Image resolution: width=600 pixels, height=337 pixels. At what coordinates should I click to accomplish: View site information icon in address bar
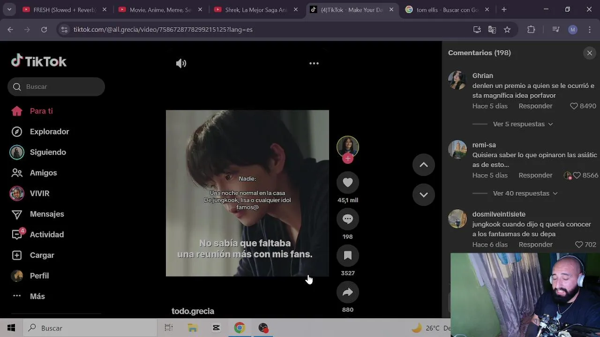click(64, 29)
